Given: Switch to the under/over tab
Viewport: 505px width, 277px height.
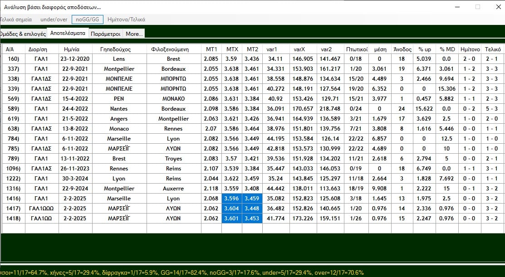Looking at the screenshot, I should tap(54, 19).
